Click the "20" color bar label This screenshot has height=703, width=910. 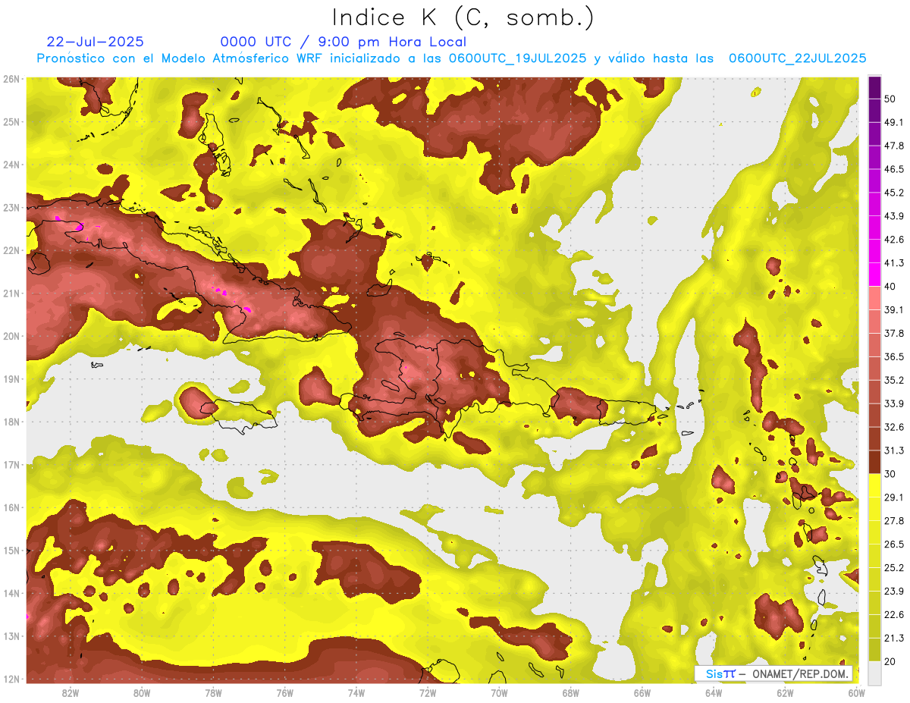click(890, 661)
